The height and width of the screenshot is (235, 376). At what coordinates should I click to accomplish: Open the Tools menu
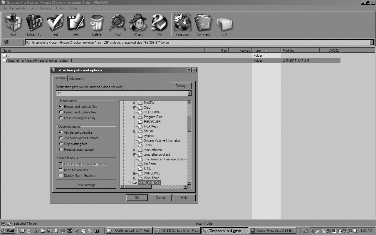click(33, 8)
